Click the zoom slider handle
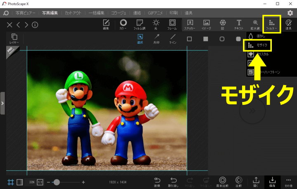The height and width of the screenshot is (189, 297). pyautogui.click(x=57, y=182)
